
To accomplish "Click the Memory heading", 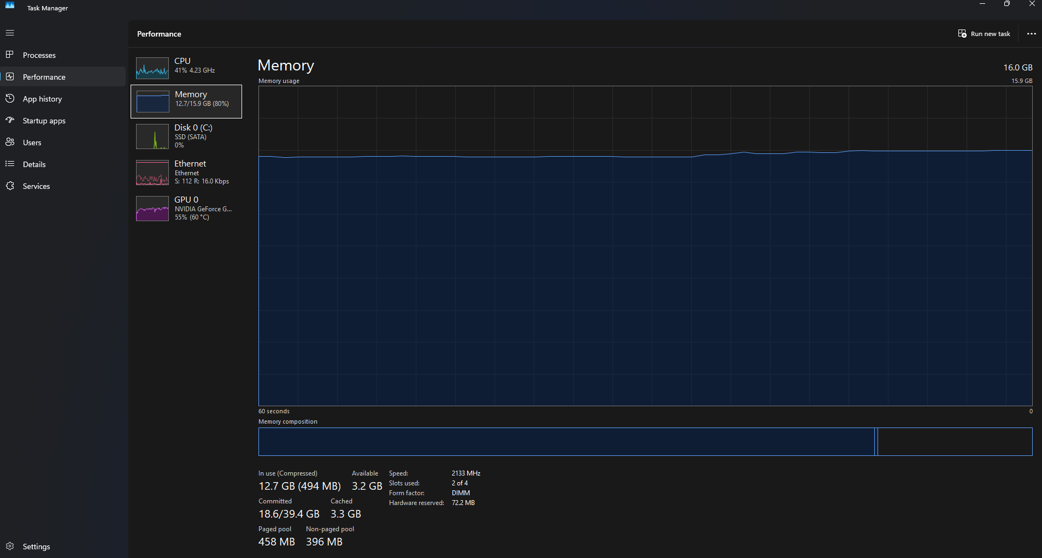I will (286, 66).
